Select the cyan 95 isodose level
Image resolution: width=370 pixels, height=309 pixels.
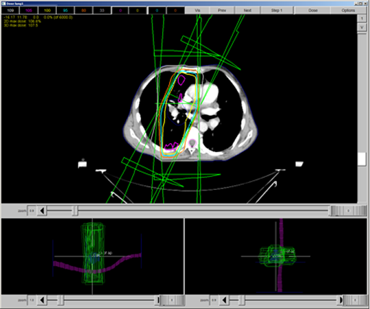tap(65, 10)
